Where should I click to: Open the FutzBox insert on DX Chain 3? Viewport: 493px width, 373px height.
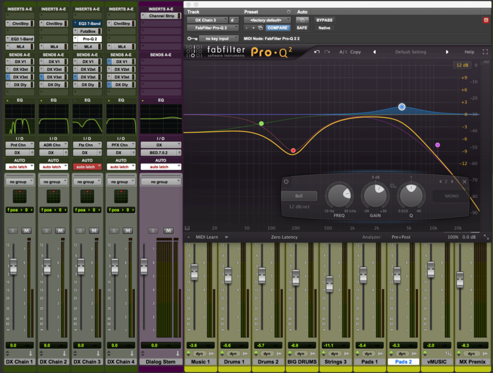click(x=87, y=31)
